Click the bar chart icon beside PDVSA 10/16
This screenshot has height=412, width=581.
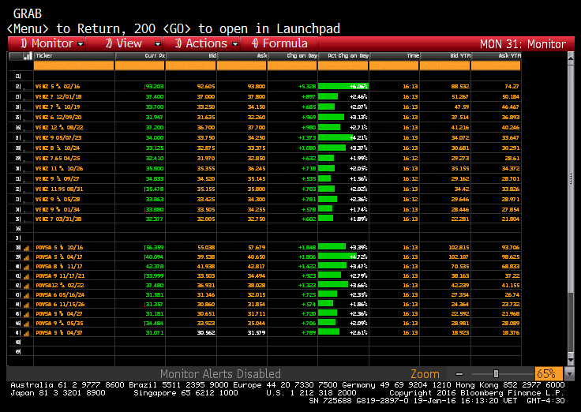click(x=26, y=248)
